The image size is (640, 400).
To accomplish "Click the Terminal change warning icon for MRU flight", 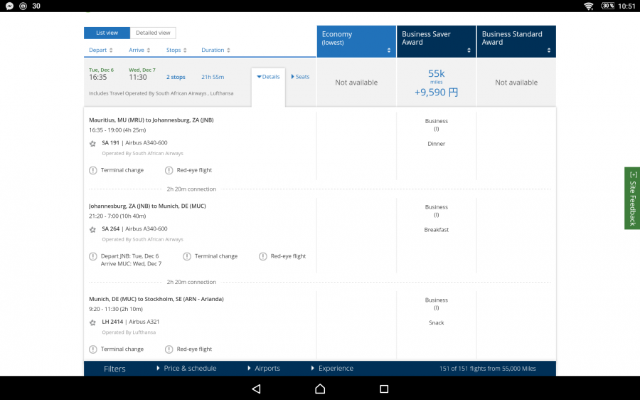I will coord(93,170).
